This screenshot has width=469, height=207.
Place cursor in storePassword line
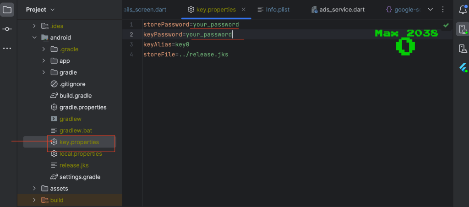pos(191,25)
